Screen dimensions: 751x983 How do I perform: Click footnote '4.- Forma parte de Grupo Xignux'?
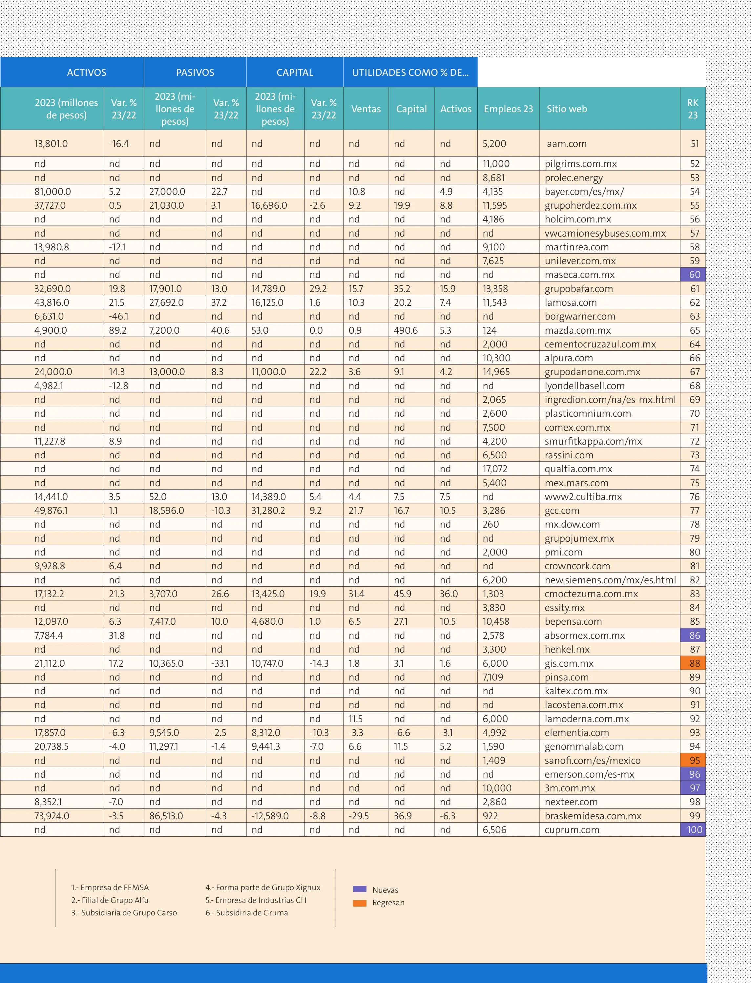coord(263,888)
